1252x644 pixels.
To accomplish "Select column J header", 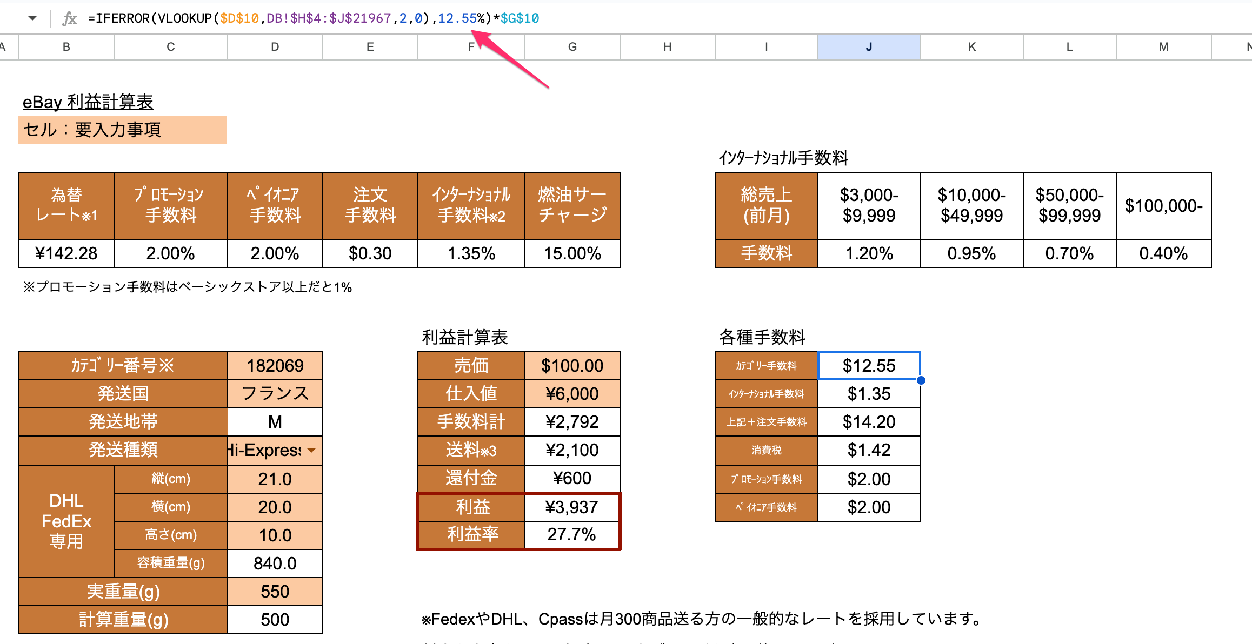I will point(869,47).
